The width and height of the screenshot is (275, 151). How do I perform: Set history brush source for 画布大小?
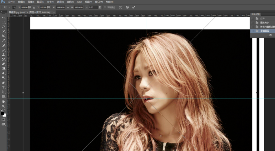pyautogui.click(x=252, y=23)
